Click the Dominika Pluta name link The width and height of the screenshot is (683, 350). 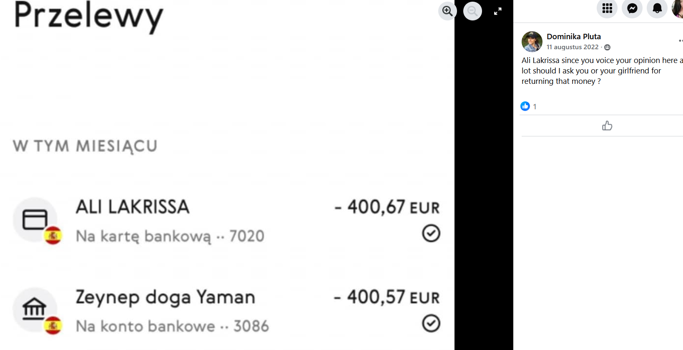coord(573,36)
